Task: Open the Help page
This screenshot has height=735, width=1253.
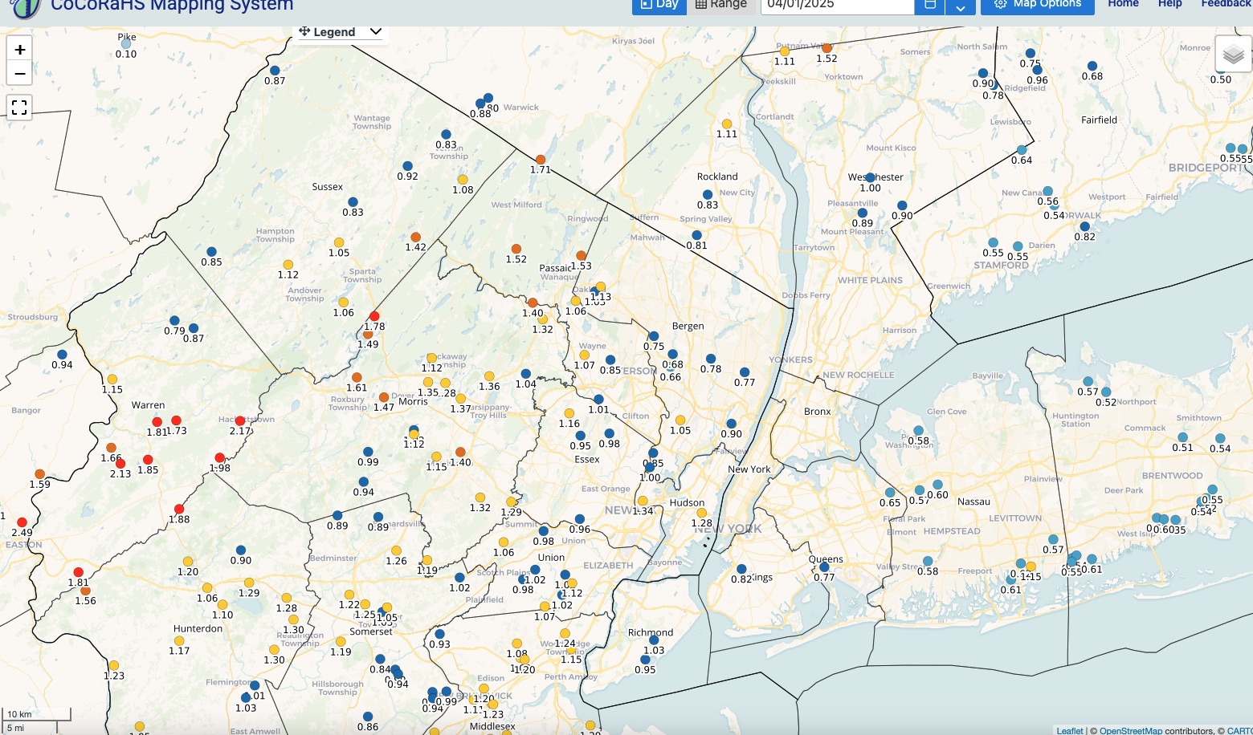Action: 1169,4
